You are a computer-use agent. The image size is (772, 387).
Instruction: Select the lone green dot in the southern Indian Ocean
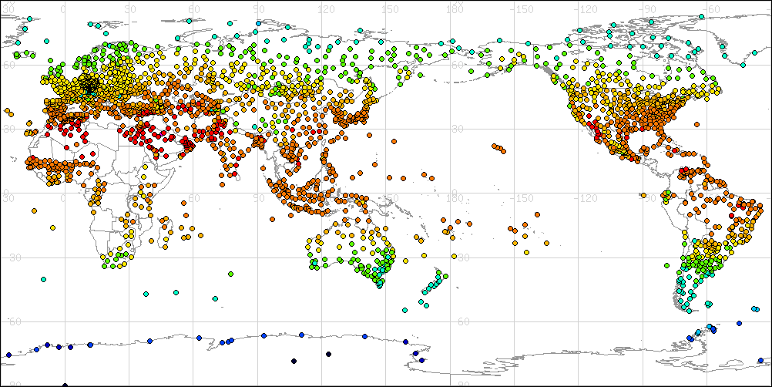[230, 273]
